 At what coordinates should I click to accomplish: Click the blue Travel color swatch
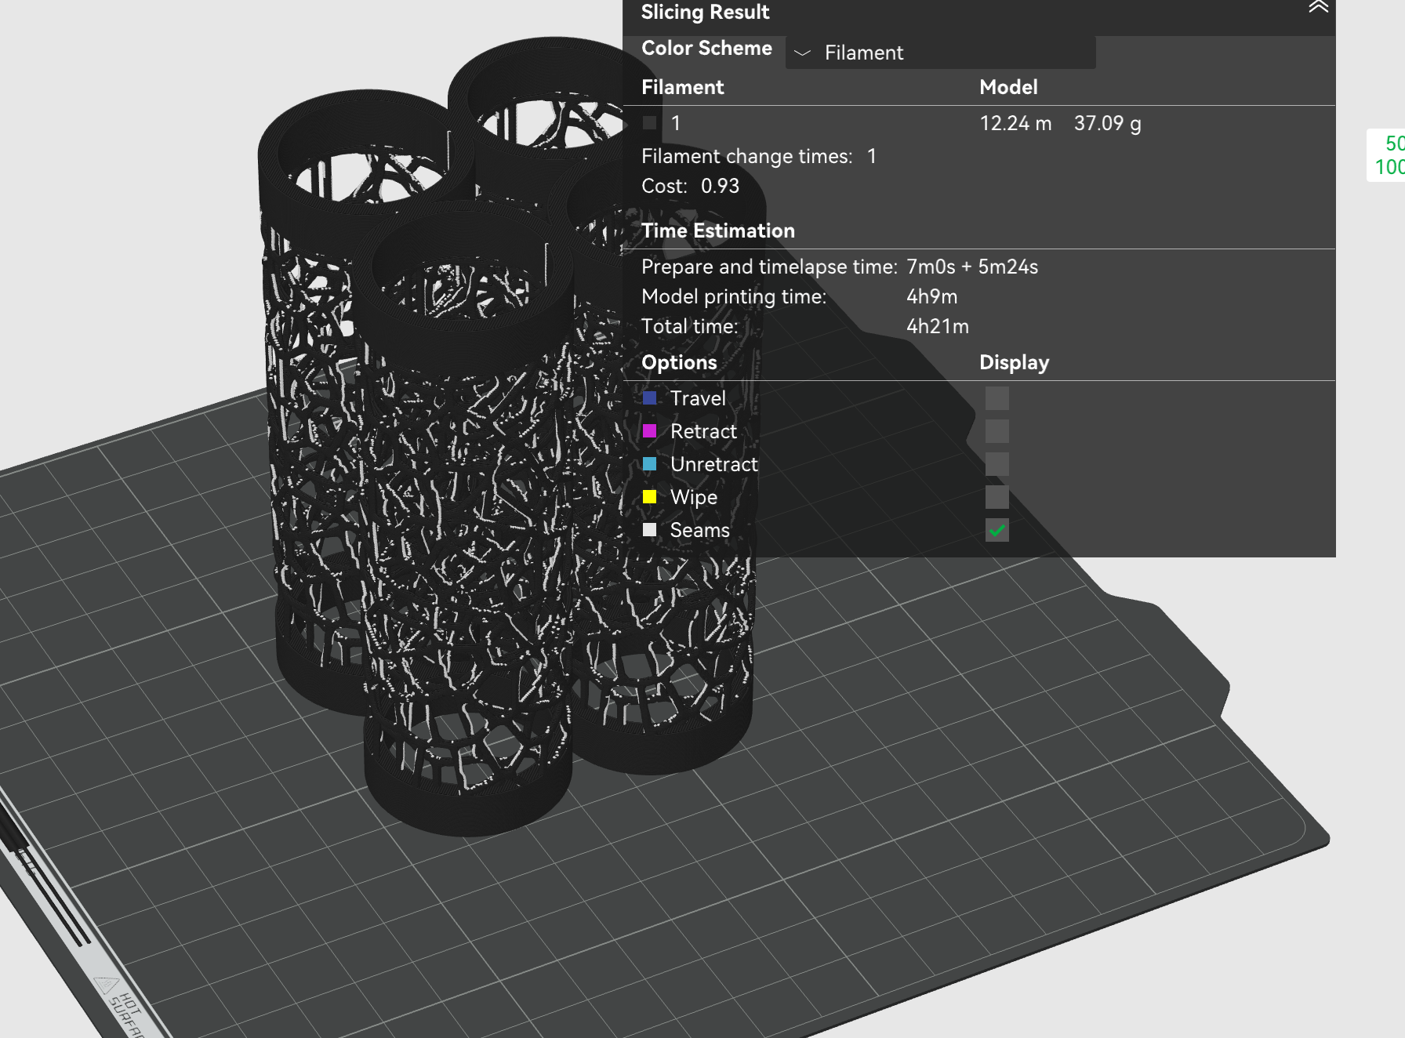(649, 398)
